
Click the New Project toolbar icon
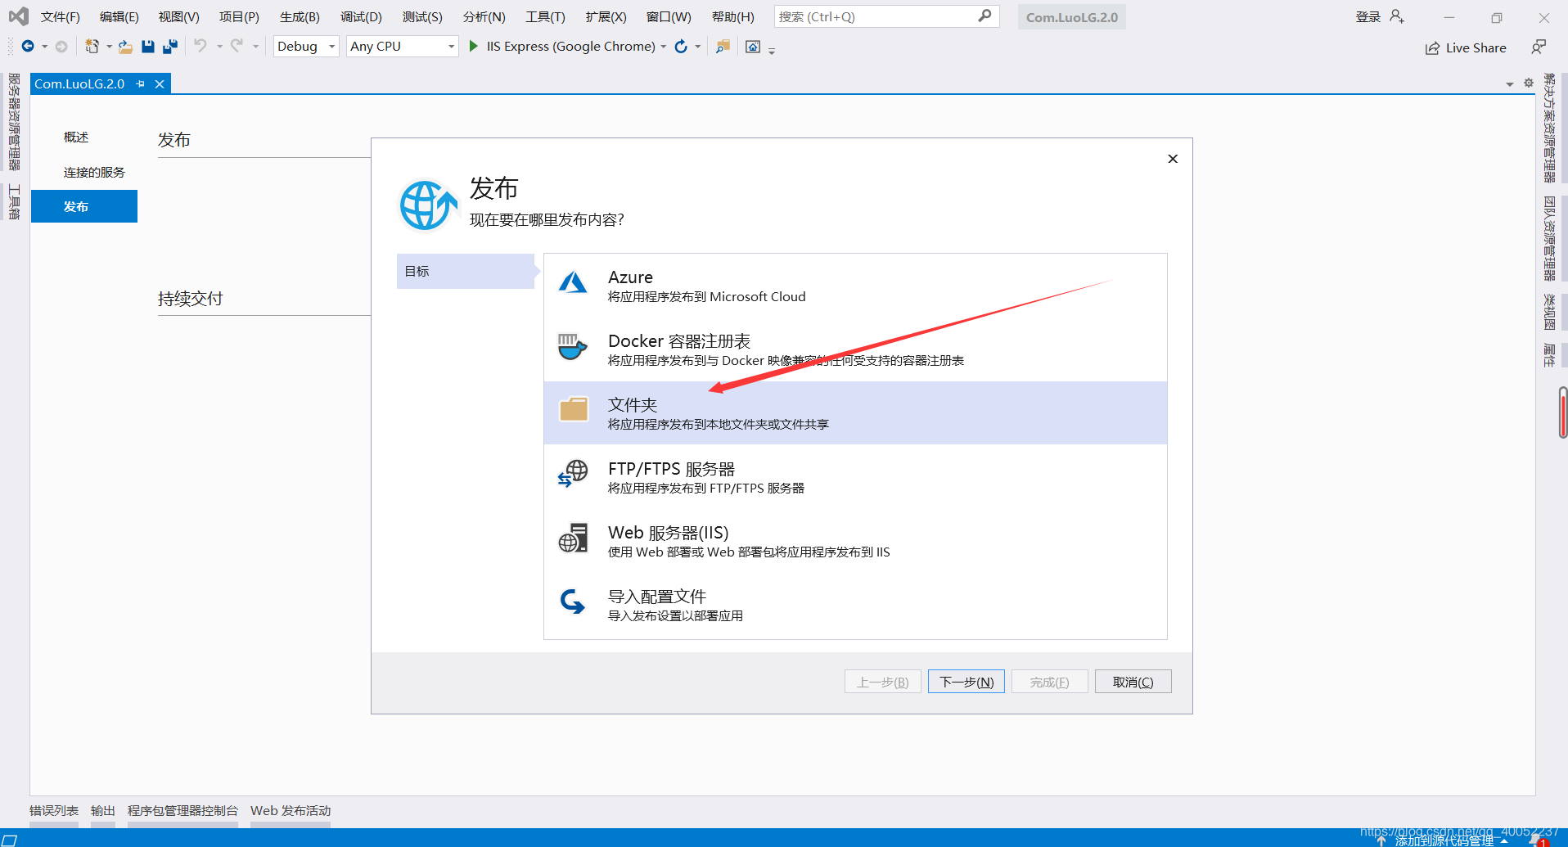pos(92,47)
